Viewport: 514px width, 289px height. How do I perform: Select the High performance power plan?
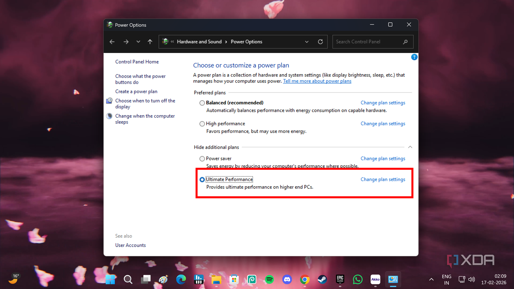pyautogui.click(x=202, y=124)
